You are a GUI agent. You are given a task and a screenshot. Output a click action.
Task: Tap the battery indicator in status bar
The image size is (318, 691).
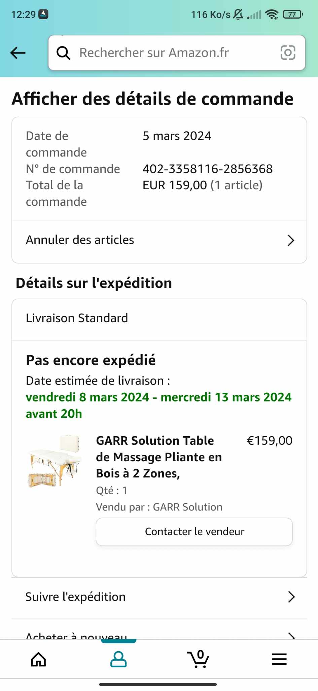point(293,15)
